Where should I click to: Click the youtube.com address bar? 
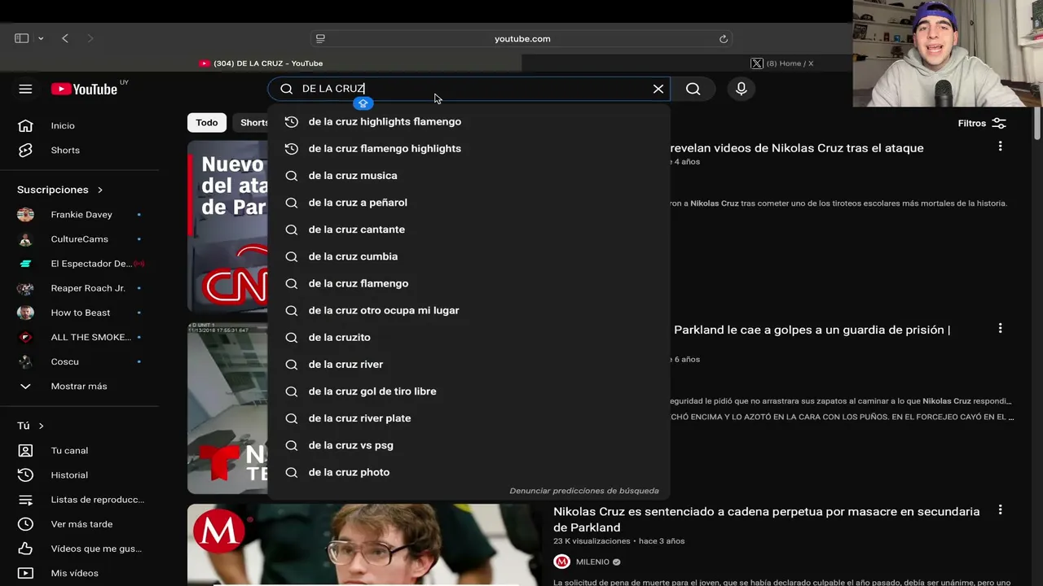coord(521,38)
